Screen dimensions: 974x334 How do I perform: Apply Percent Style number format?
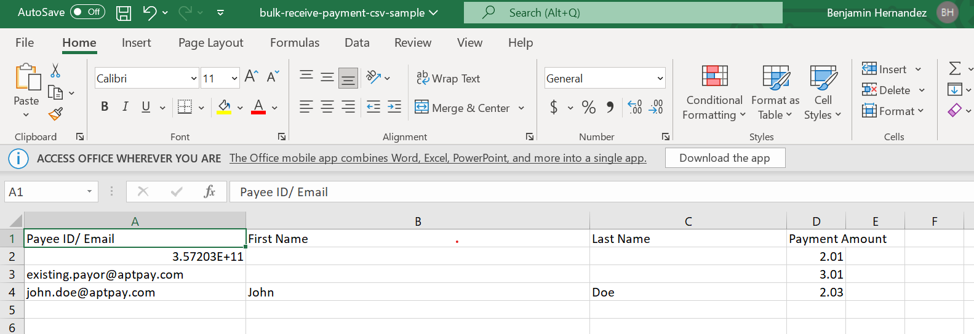588,108
